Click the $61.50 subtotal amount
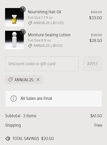The height and width of the screenshot is (145, 107). (x=96, y=116)
